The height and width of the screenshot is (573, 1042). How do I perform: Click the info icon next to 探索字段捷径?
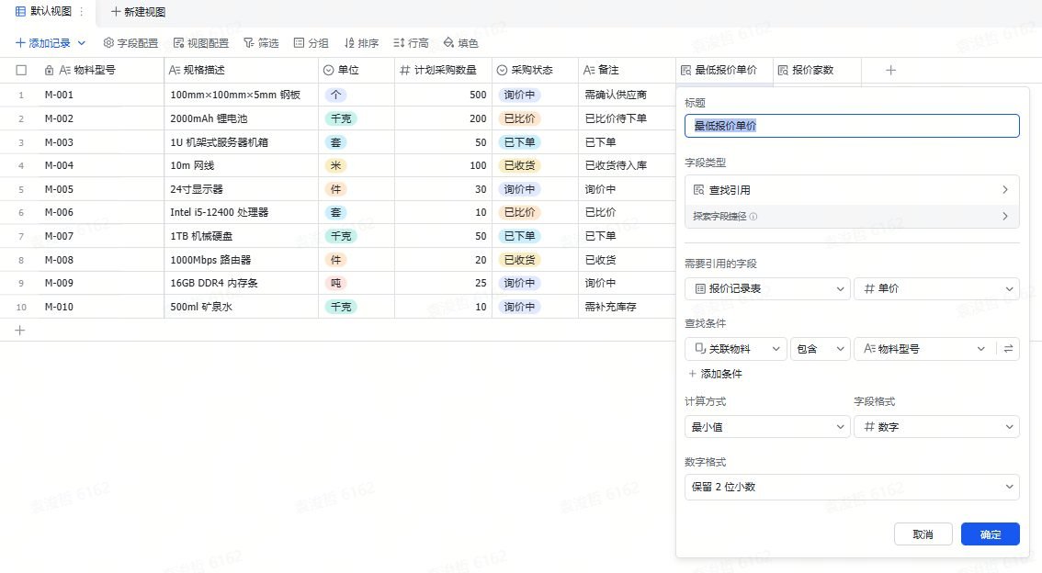tap(753, 217)
